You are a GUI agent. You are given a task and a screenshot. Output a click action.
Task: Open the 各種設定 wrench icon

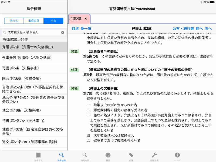click(x=154, y=155)
